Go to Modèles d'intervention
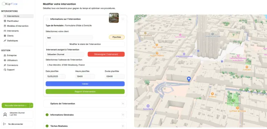This screenshot has height=129, width=267. [x=18, y=26]
